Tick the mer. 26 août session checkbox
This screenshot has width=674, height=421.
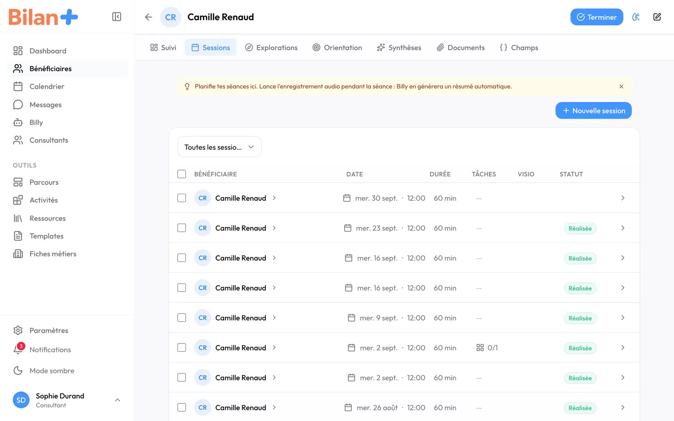pos(182,407)
